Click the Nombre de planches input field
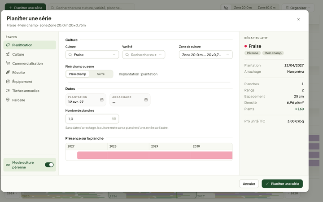Image resolution: width=323 pixels, height=202 pixels. 92,119
